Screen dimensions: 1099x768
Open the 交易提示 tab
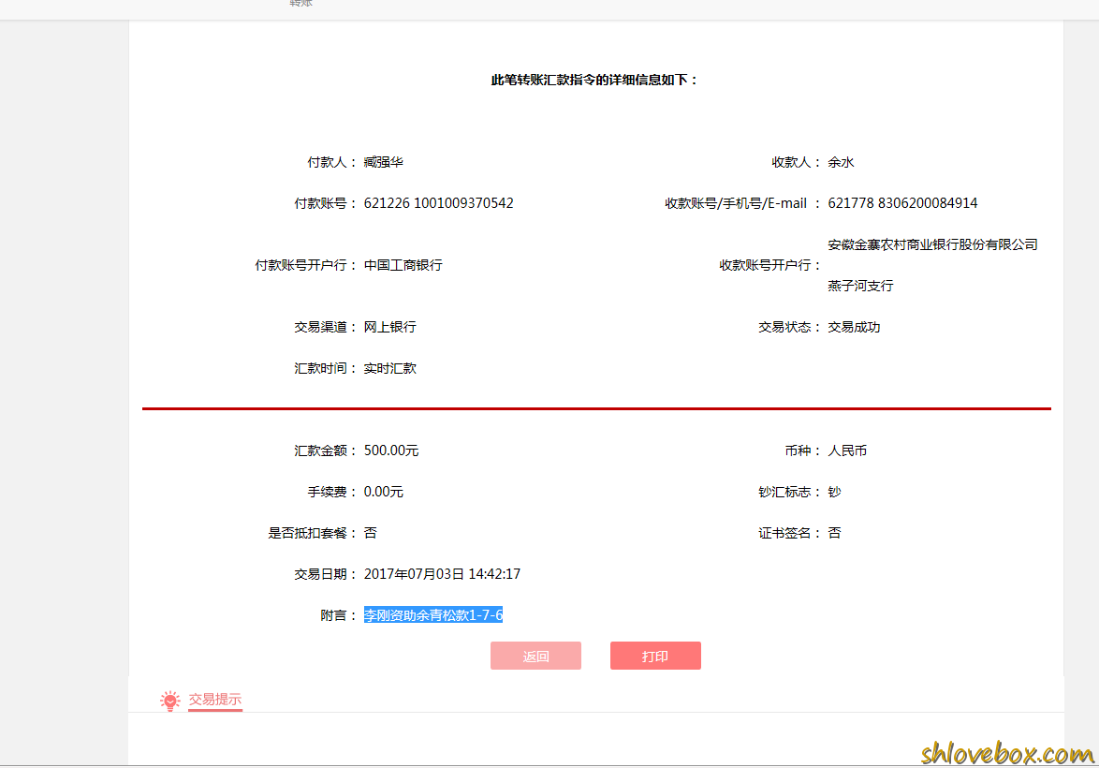[215, 700]
